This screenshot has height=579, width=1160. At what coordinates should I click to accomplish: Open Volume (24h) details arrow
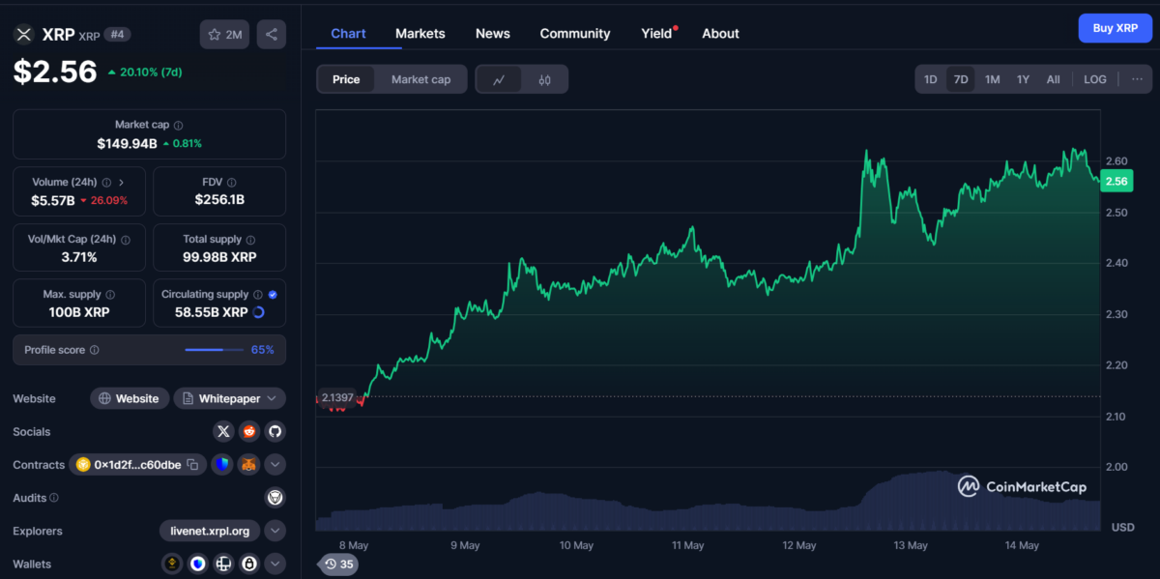[x=122, y=183]
